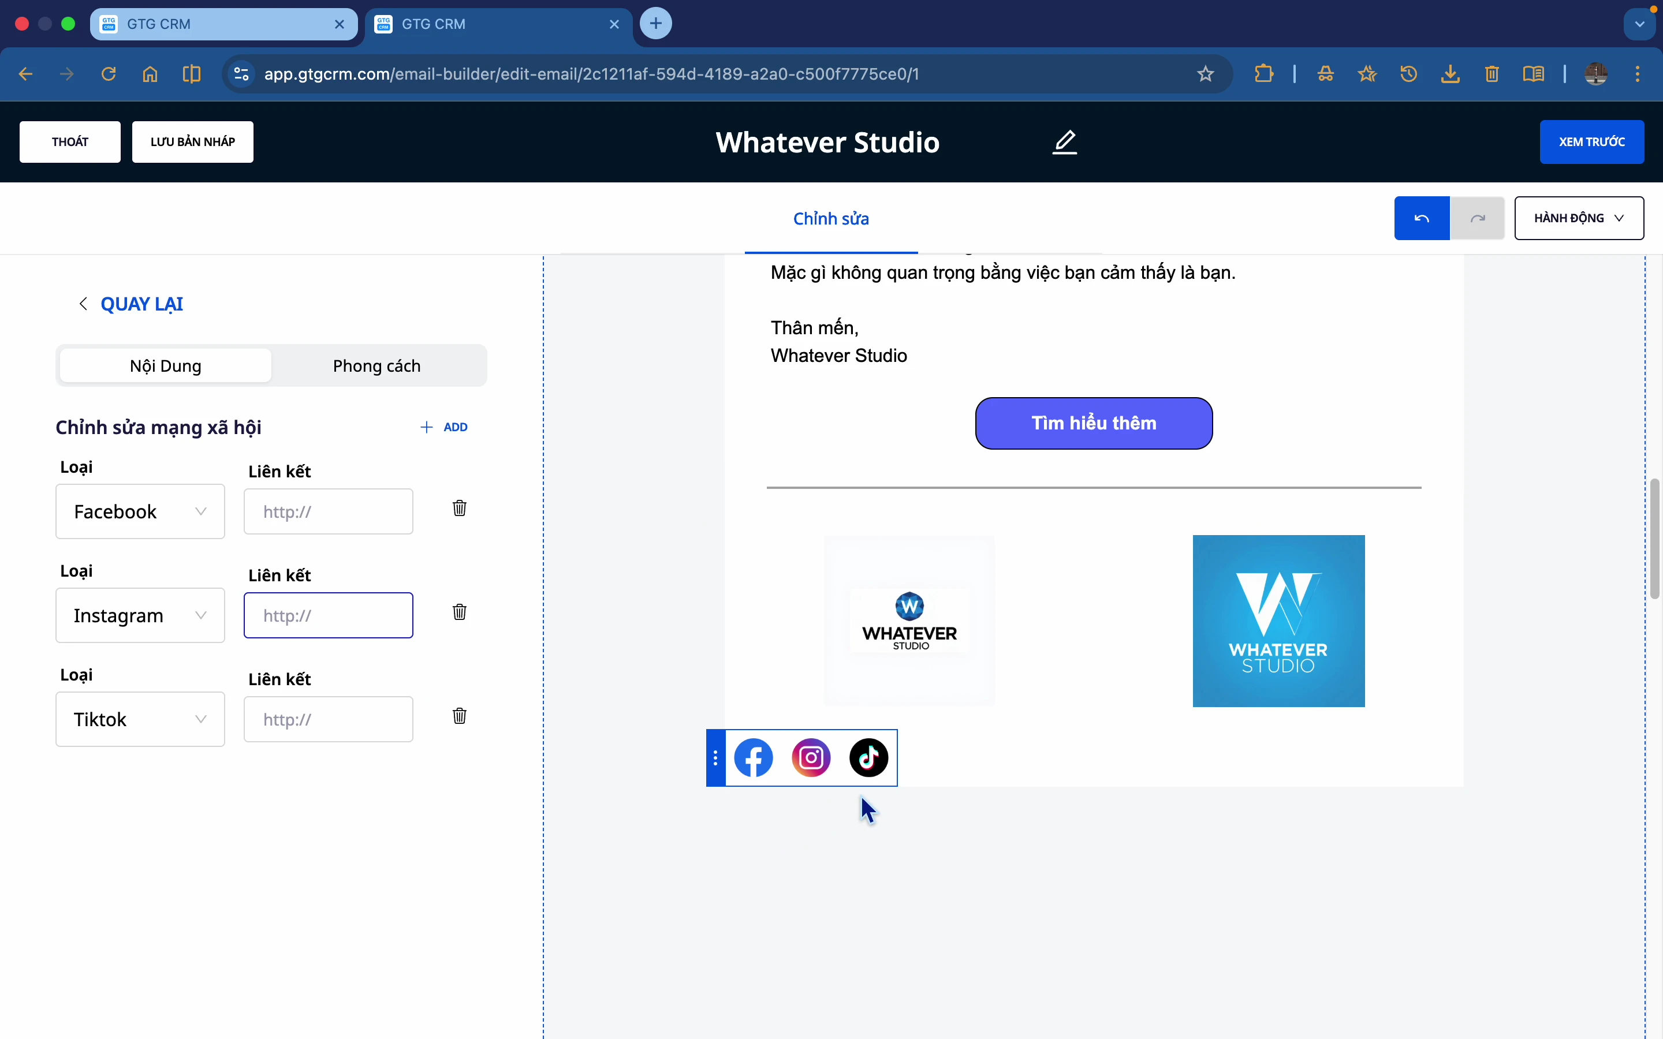Open the Instagram type dropdown

140,616
